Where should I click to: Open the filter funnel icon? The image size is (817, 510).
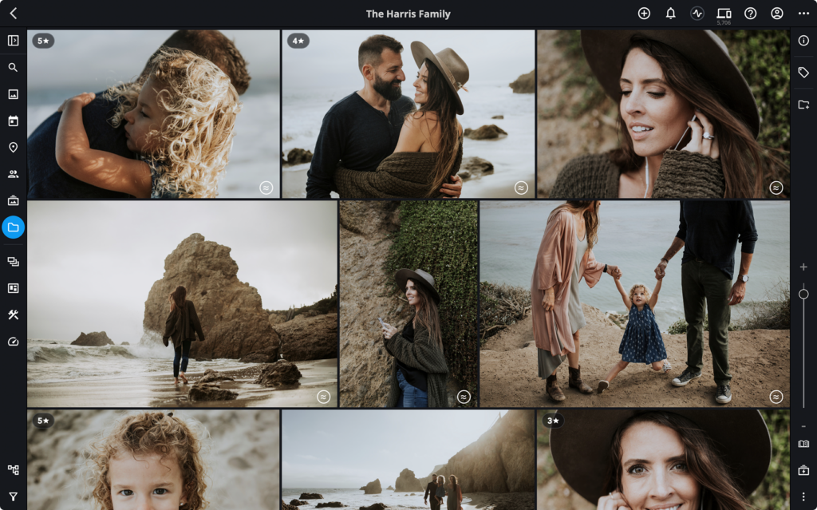[14, 497]
